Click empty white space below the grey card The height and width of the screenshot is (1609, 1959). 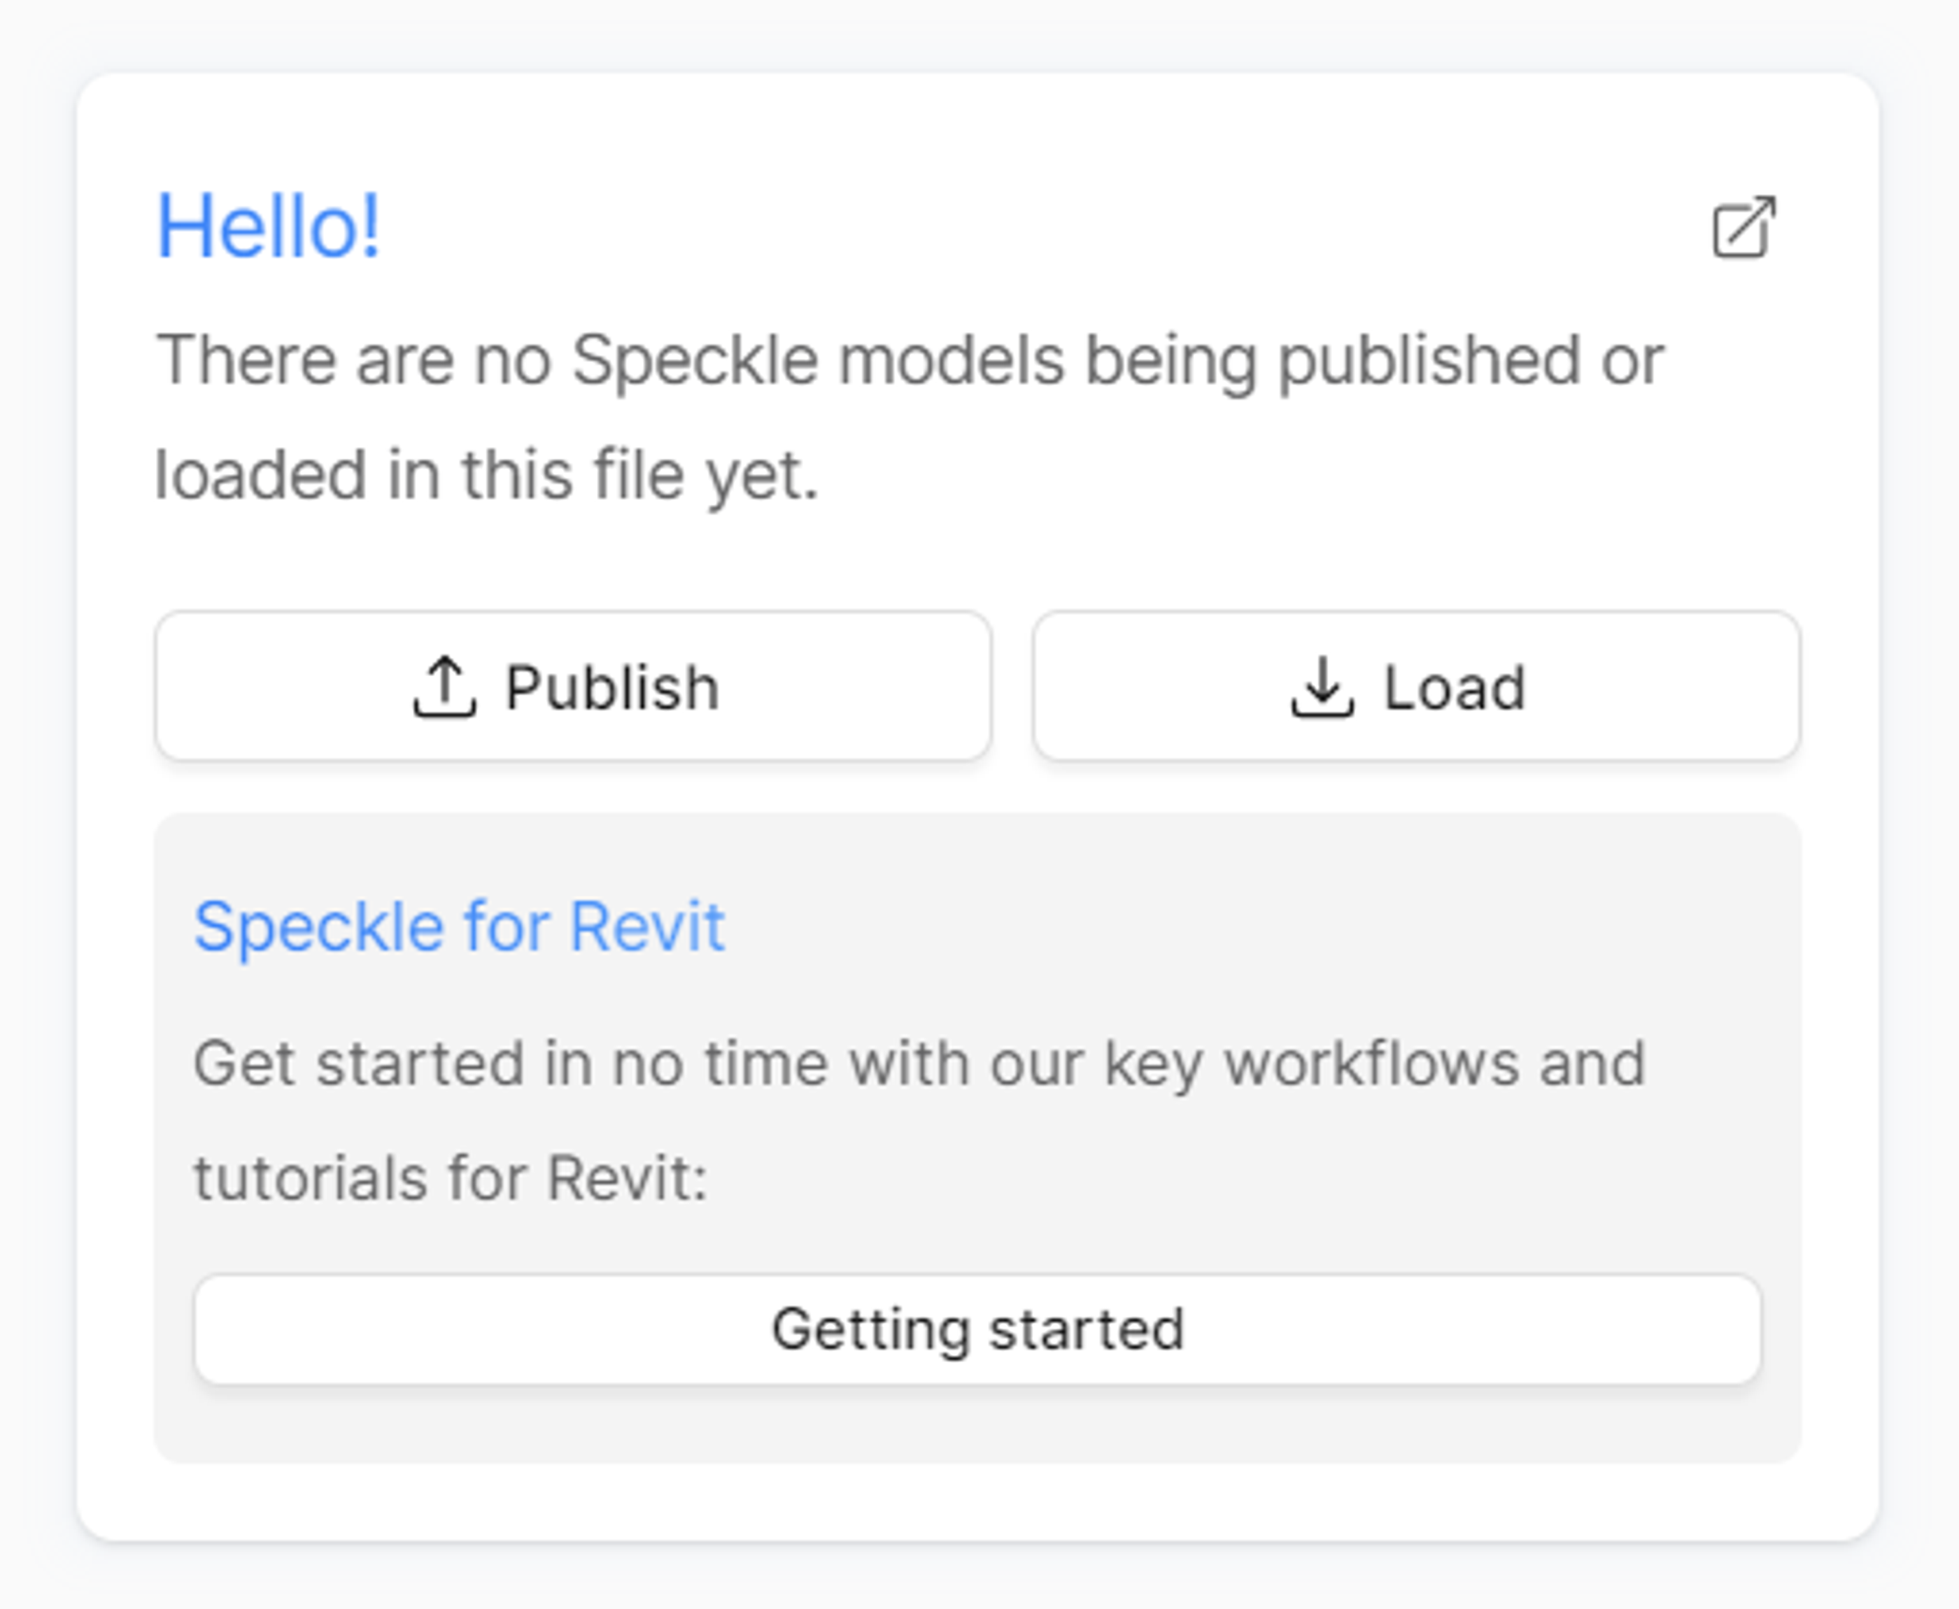(x=977, y=1503)
